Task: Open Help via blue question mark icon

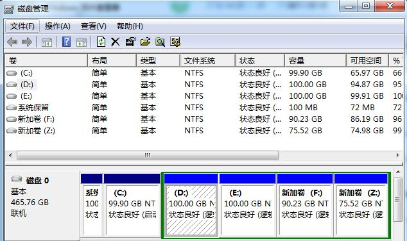Action: pos(67,42)
